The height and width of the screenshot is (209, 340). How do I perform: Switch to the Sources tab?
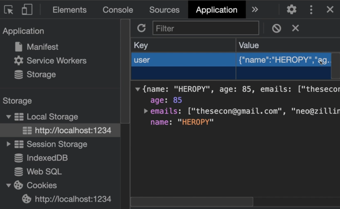pyautogui.click(x=164, y=10)
